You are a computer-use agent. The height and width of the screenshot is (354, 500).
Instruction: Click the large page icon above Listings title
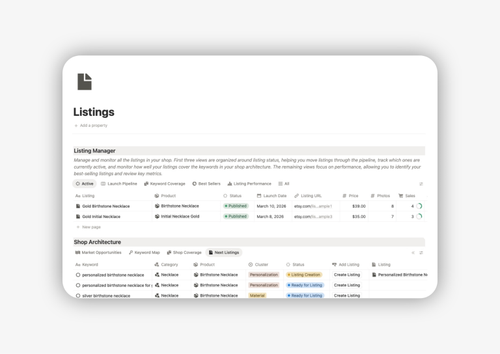coord(85,81)
